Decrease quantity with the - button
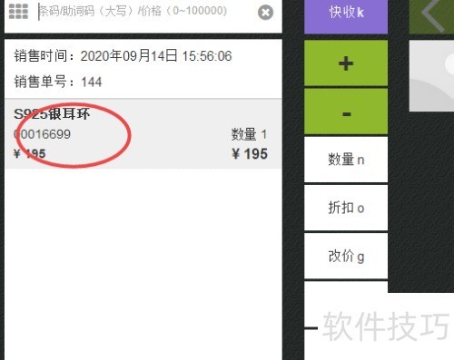 pos(346,112)
